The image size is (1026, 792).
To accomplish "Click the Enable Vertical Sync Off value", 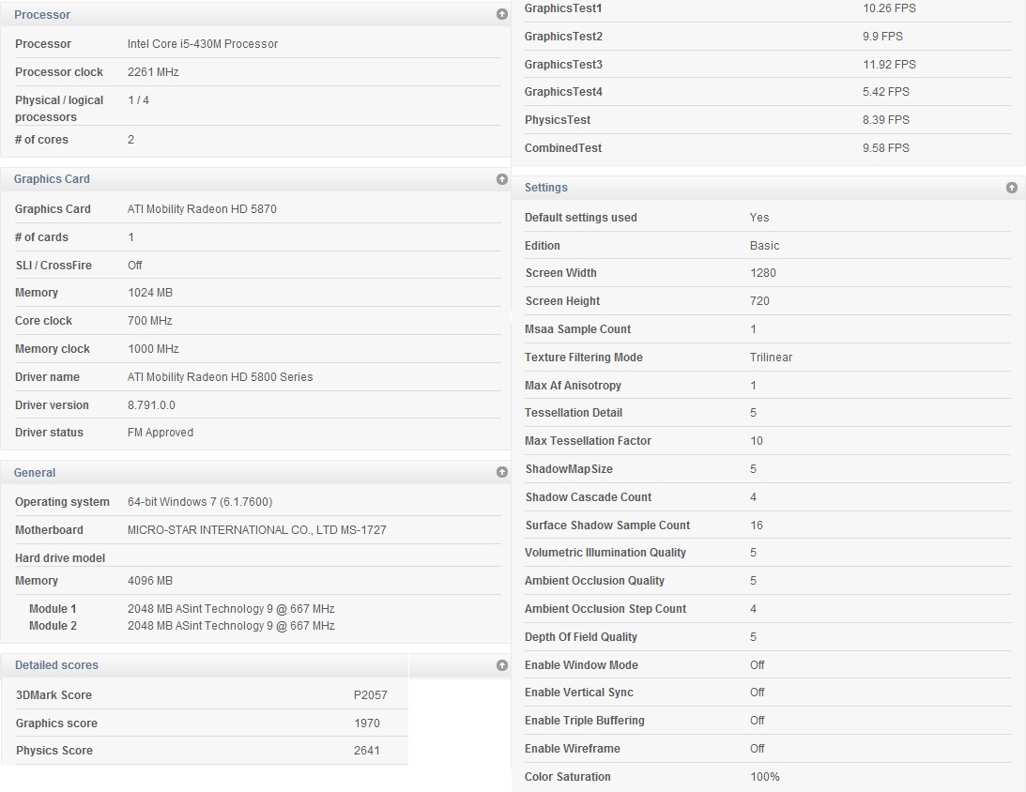I will (758, 693).
